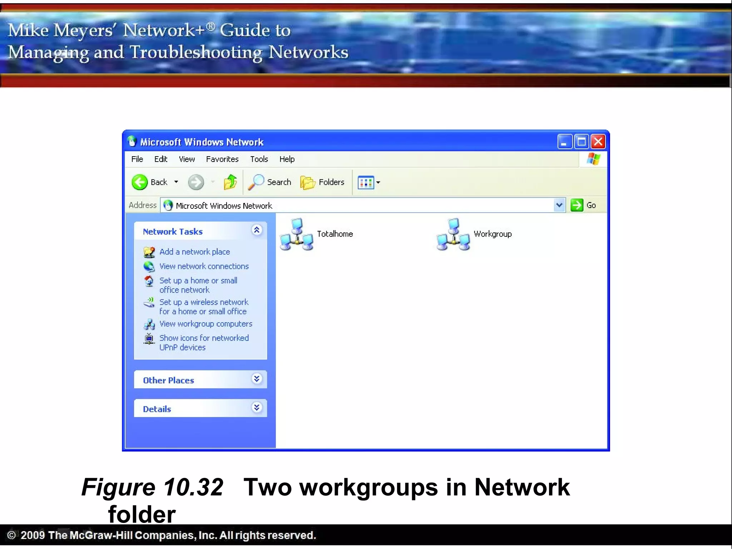This screenshot has height=549, width=732.
Task: Click Set up a wireless network link
Action: [204, 307]
